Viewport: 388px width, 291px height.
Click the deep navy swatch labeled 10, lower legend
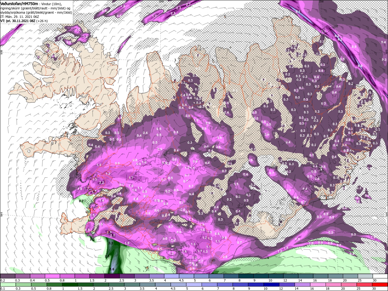coord(271,285)
